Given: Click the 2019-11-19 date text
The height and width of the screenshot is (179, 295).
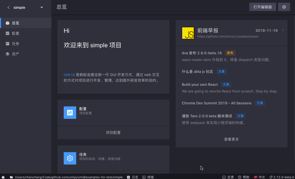Looking at the screenshot, I should tap(267, 30).
